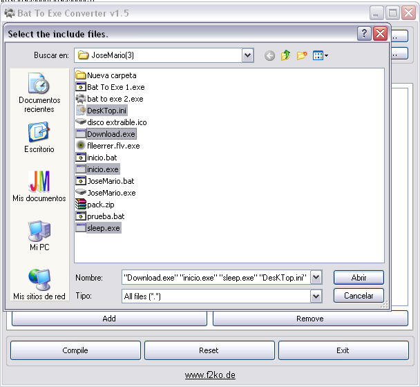Go to Escritorio in the places bar
The height and width of the screenshot is (387, 420).
pos(39,138)
